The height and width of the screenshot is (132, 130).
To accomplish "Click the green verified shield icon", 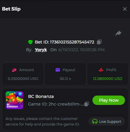I will point(30,42).
